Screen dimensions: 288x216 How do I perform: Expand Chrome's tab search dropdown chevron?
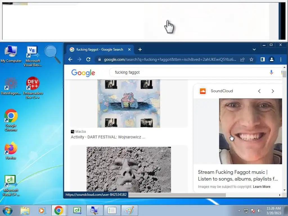click(x=254, y=49)
